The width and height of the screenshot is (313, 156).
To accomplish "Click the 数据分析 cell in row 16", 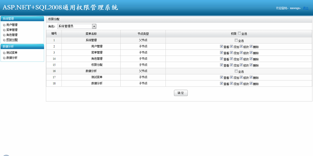I will pyautogui.click(x=91, y=71).
